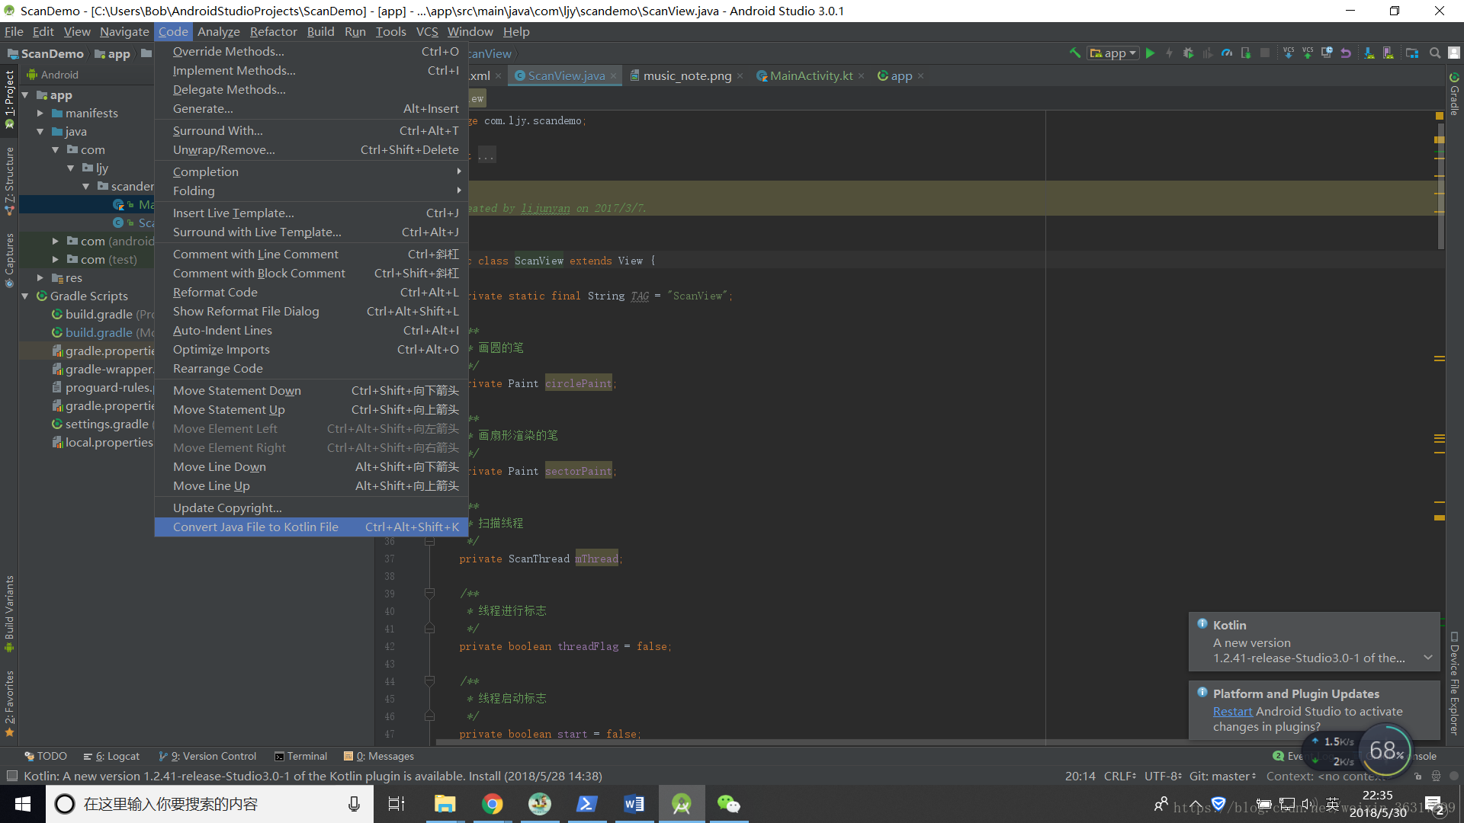The image size is (1464, 823).
Task: Open Project Structure icon
Action: [x=1412, y=53]
